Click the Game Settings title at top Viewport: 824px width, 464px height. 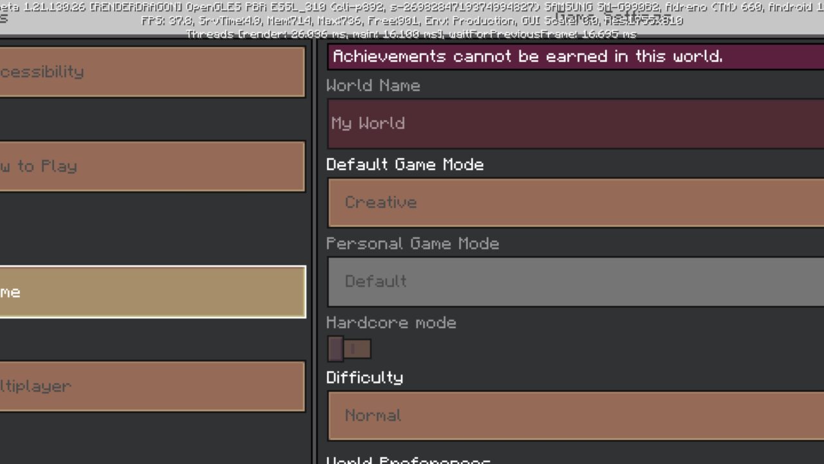(x=613, y=16)
